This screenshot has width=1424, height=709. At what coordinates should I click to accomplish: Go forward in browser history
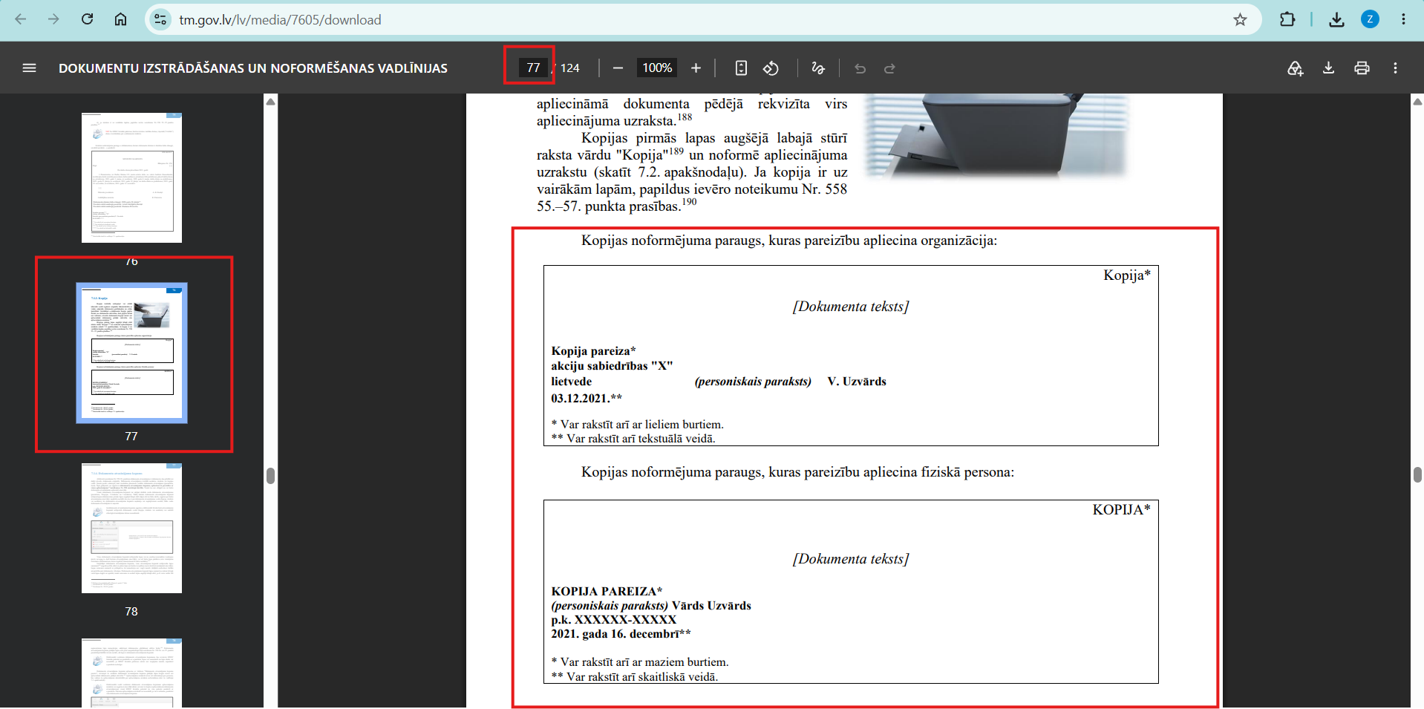[53, 19]
